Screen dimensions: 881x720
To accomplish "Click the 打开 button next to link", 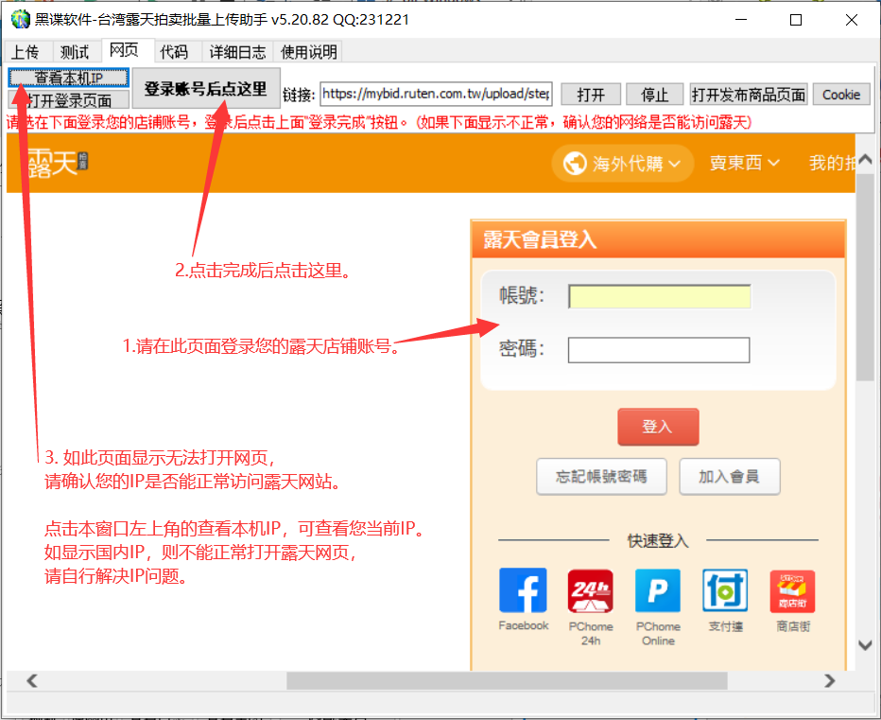I will pos(591,95).
